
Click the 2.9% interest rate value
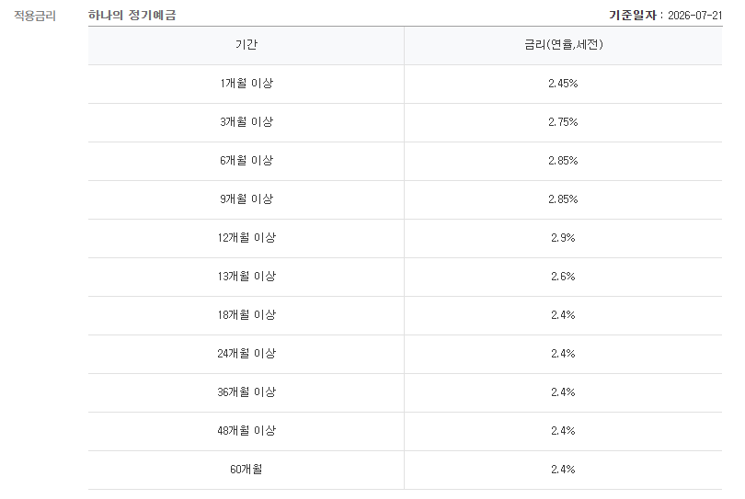coord(563,238)
